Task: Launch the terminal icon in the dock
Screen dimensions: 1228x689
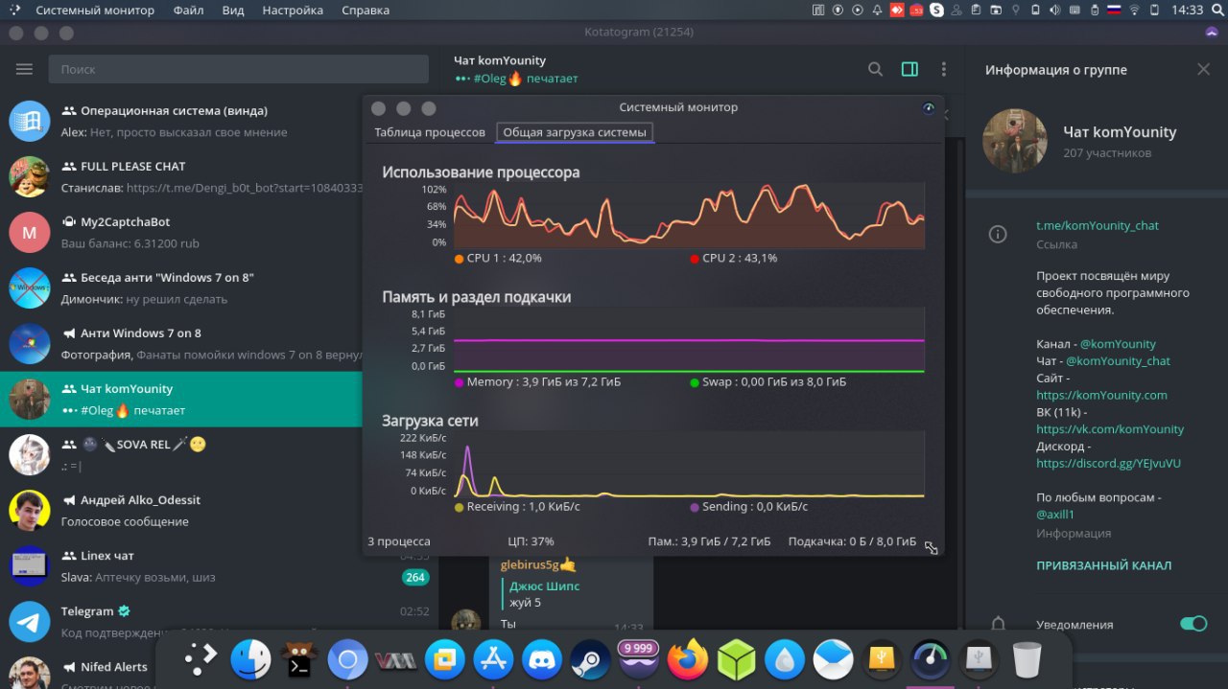Action: tap(299, 660)
